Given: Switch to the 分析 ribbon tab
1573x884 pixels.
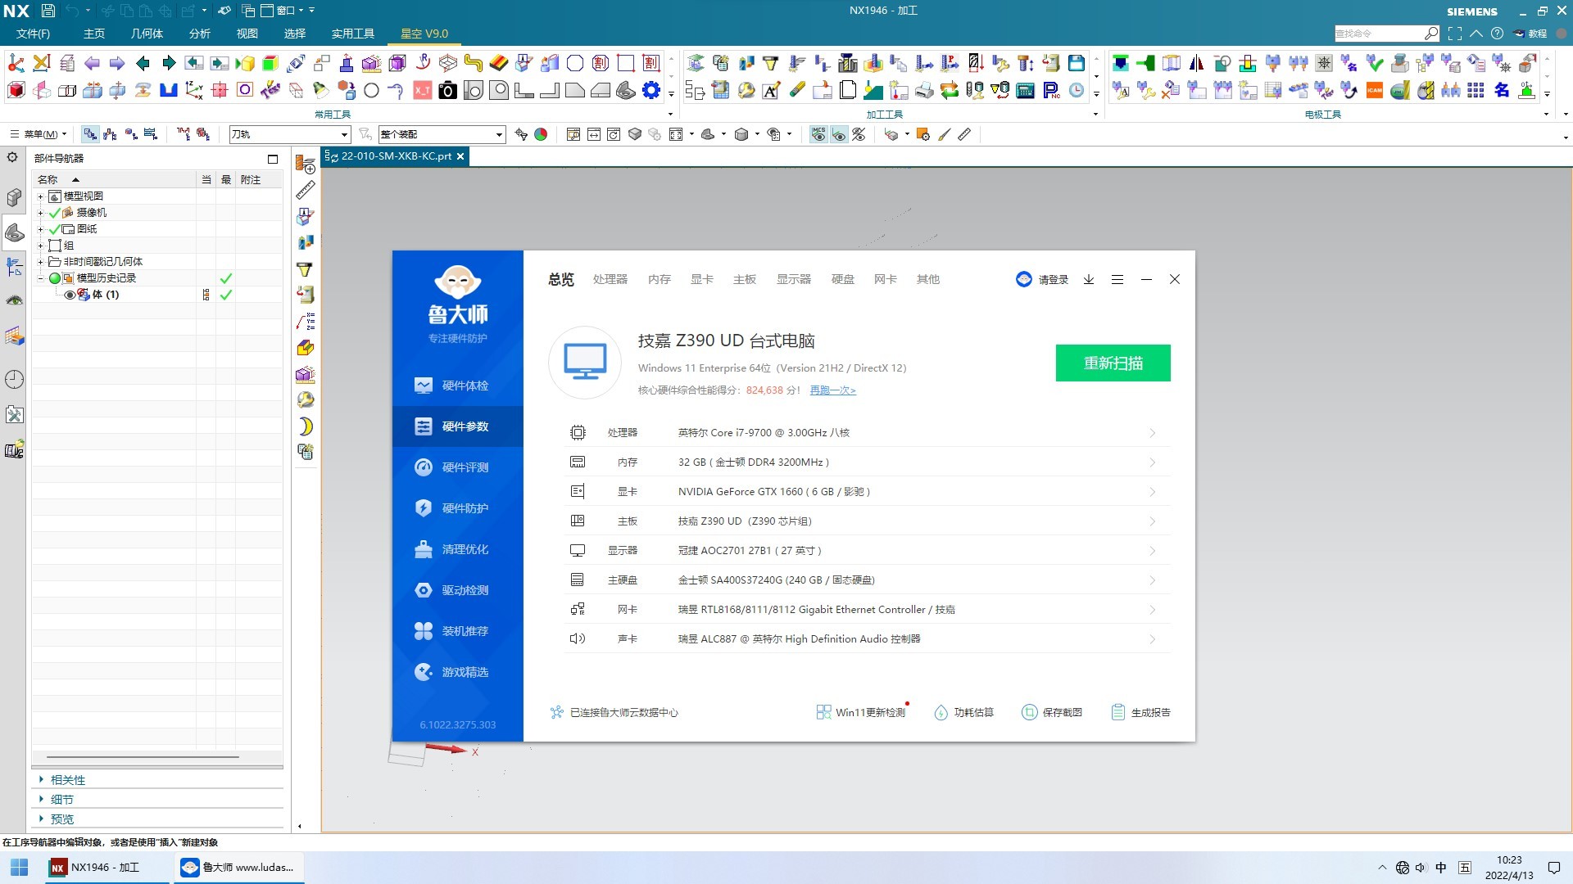Looking at the screenshot, I should coord(199,34).
